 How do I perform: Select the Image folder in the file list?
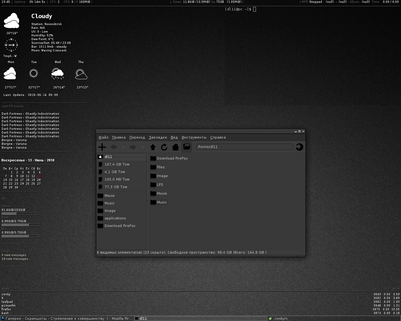pos(159,176)
